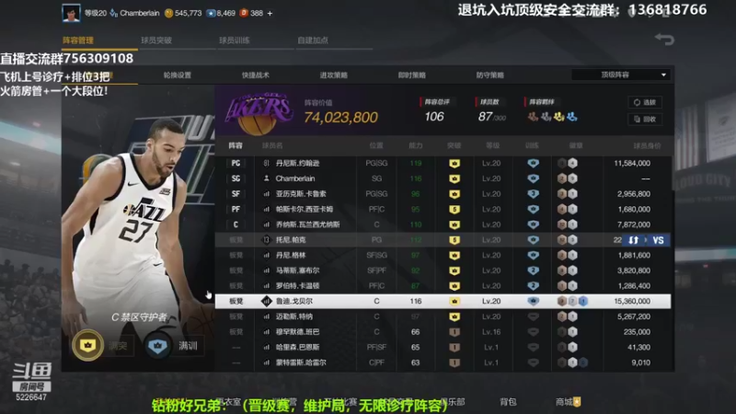The image size is (736, 414).
Task: Click the blue shield 满训 training badge
Action: tap(157, 346)
